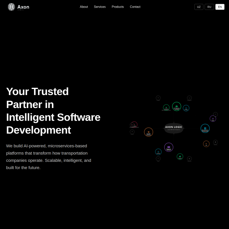The height and width of the screenshot is (229, 229).
Task: Click the Axon Logic logo in the header
Action: (18, 7)
